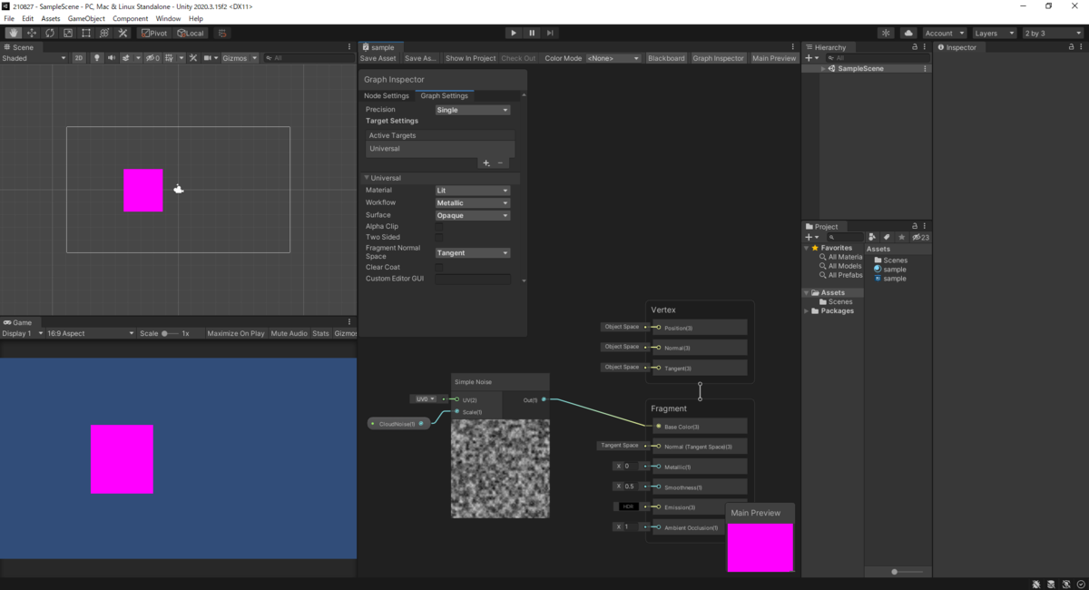This screenshot has height=590, width=1089.
Task: Click the Play button
Action: click(514, 33)
